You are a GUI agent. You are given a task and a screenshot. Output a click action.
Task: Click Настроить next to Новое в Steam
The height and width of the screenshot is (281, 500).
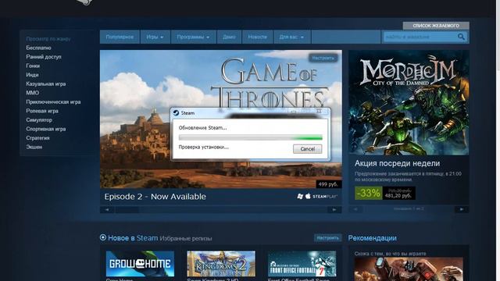click(x=328, y=237)
